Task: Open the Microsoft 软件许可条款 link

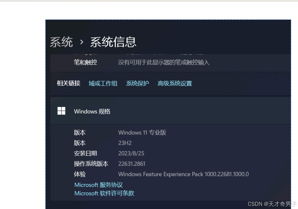Action: [x=104, y=193]
